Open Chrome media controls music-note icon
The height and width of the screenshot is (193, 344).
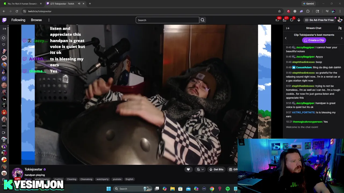pyautogui.click(x=327, y=11)
